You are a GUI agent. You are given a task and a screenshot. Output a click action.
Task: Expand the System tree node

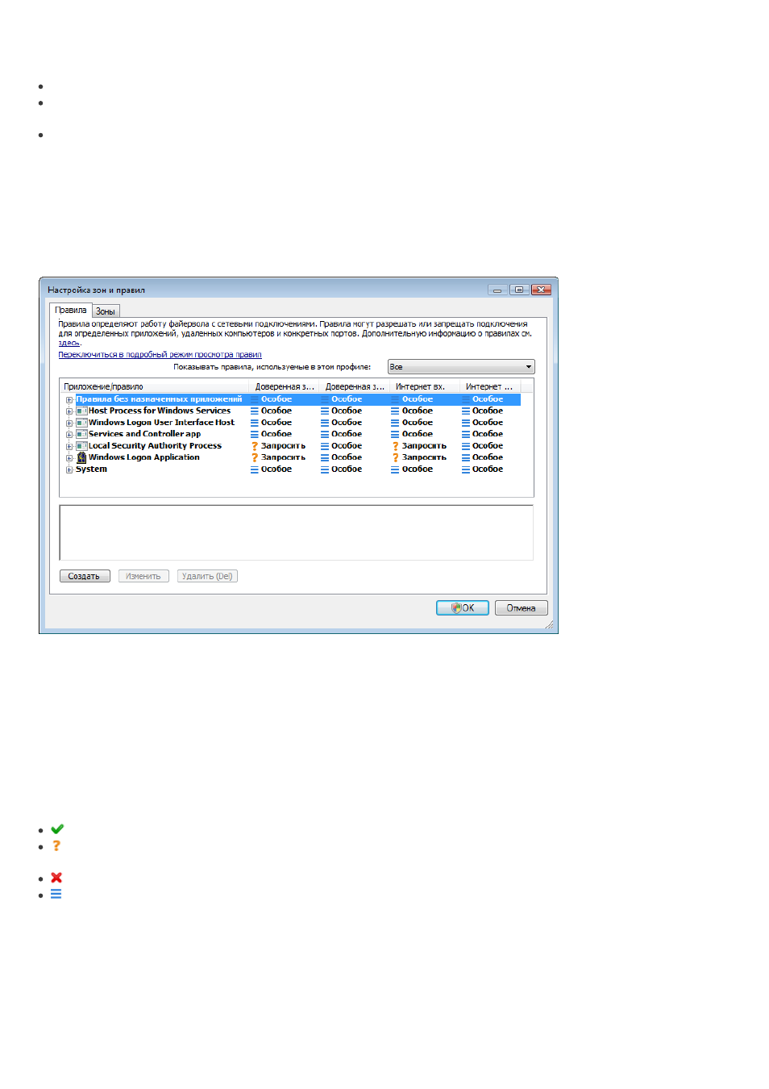[x=69, y=470]
